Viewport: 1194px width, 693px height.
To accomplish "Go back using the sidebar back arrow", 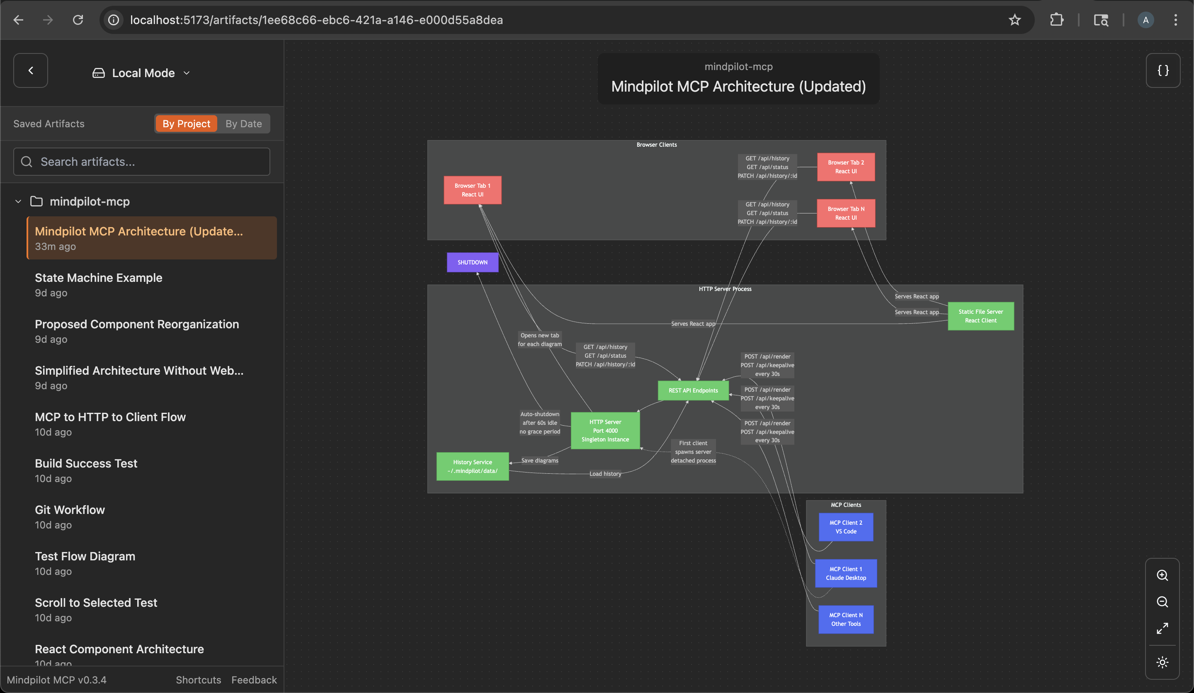I will (30, 70).
